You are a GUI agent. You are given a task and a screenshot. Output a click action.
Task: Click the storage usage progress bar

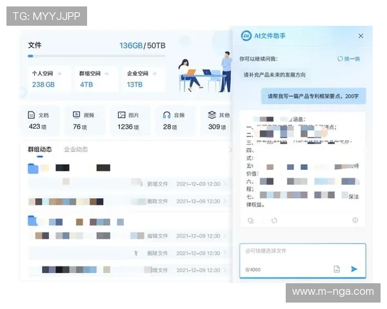click(97, 56)
